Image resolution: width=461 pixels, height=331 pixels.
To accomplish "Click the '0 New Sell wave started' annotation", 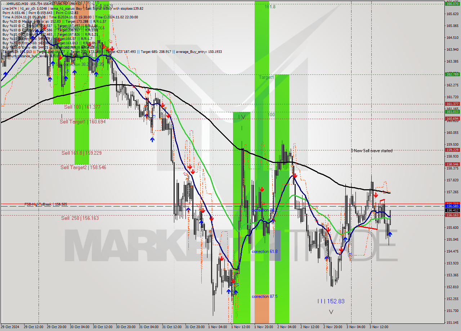I will (372, 151).
